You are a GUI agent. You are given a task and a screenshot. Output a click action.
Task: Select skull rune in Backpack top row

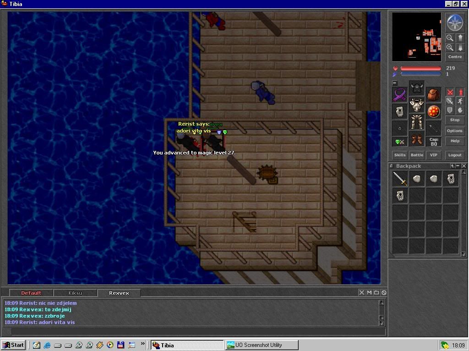pyautogui.click(x=451, y=179)
